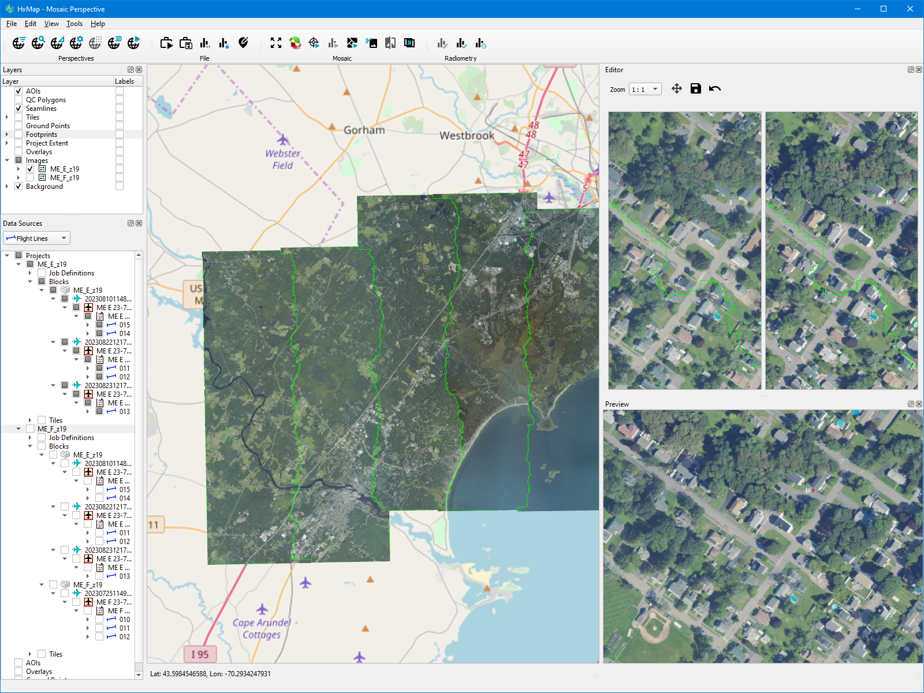Float the Layers panel with undock button

tap(131, 70)
